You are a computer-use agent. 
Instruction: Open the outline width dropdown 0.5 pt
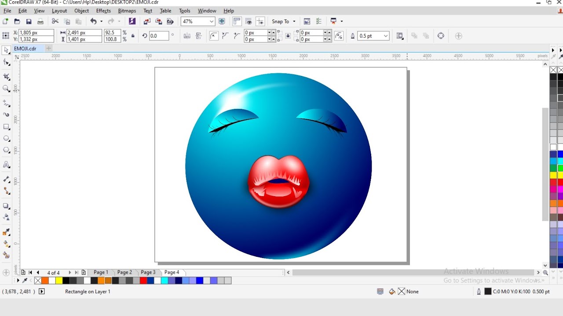tap(386, 36)
